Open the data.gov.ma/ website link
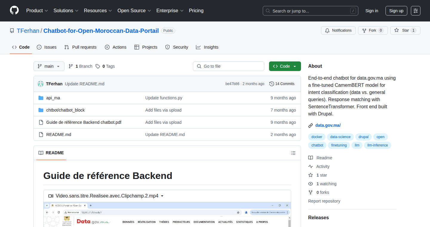 pos(328,126)
